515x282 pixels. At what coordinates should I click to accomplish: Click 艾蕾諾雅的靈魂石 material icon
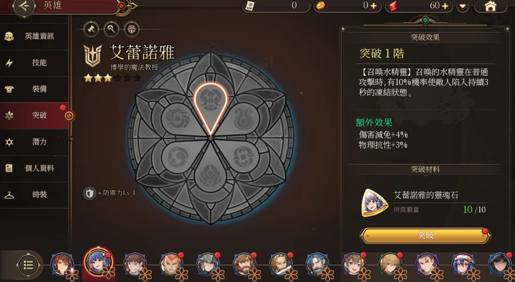pos(375,203)
